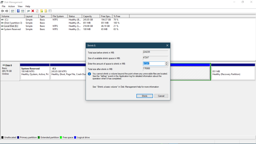Click the Forward navigation arrow

point(6,11)
